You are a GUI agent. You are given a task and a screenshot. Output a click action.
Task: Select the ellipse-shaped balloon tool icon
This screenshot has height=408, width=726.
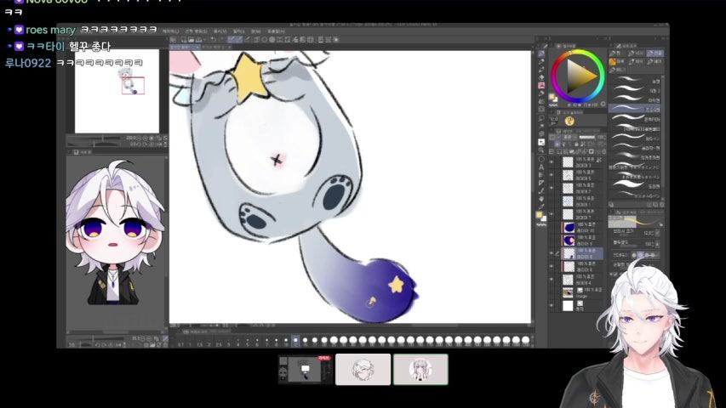[541, 159]
